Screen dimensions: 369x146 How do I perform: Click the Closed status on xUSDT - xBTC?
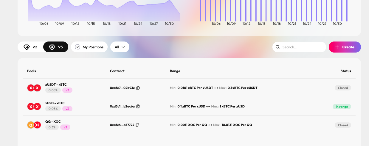(x=343, y=88)
